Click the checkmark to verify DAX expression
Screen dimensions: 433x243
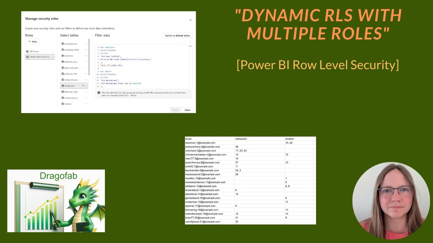tap(184, 42)
